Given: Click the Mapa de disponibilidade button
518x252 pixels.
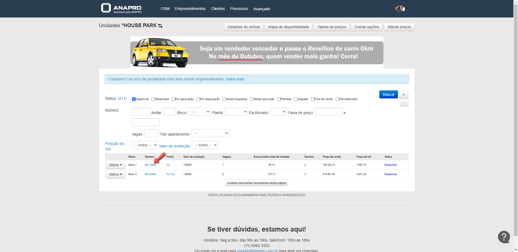Looking at the screenshot, I should point(288,27).
